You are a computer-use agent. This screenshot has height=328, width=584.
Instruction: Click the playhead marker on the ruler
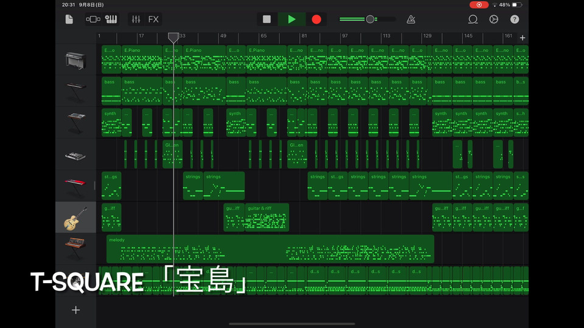(x=173, y=37)
